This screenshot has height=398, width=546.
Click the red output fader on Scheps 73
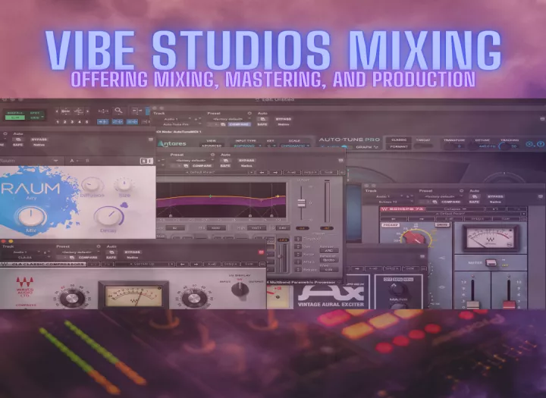[x=509, y=304]
